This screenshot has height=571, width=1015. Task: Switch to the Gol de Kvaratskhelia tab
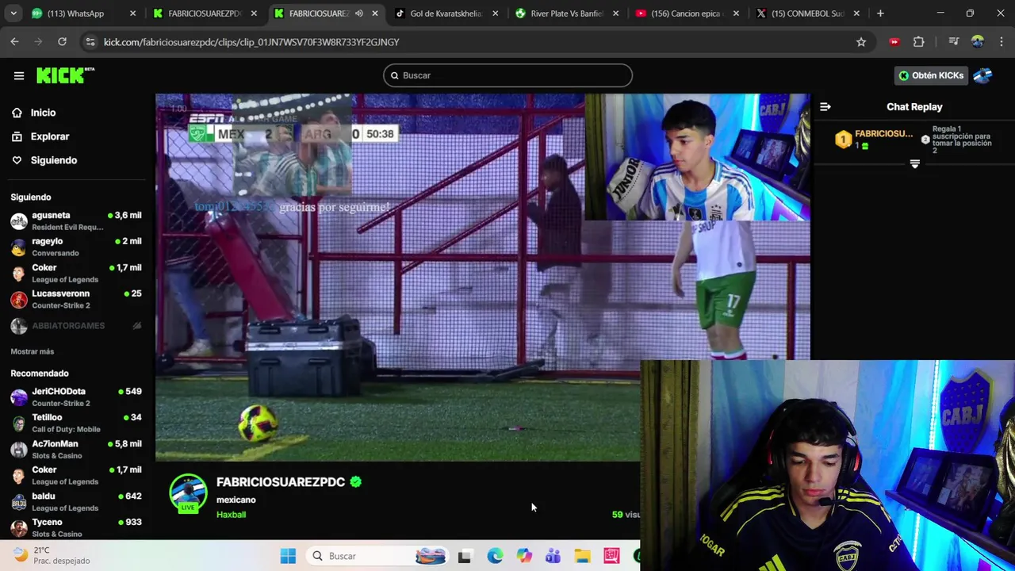pos(446,13)
